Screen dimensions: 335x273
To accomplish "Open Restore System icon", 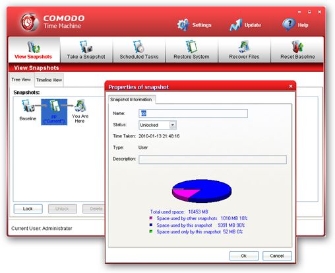I will click(x=191, y=46).
